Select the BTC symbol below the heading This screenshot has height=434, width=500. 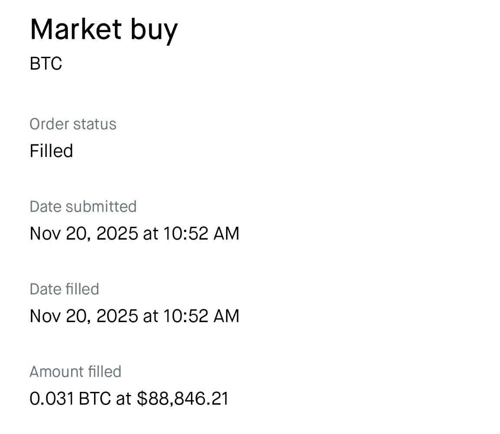(x=46, y=64)
